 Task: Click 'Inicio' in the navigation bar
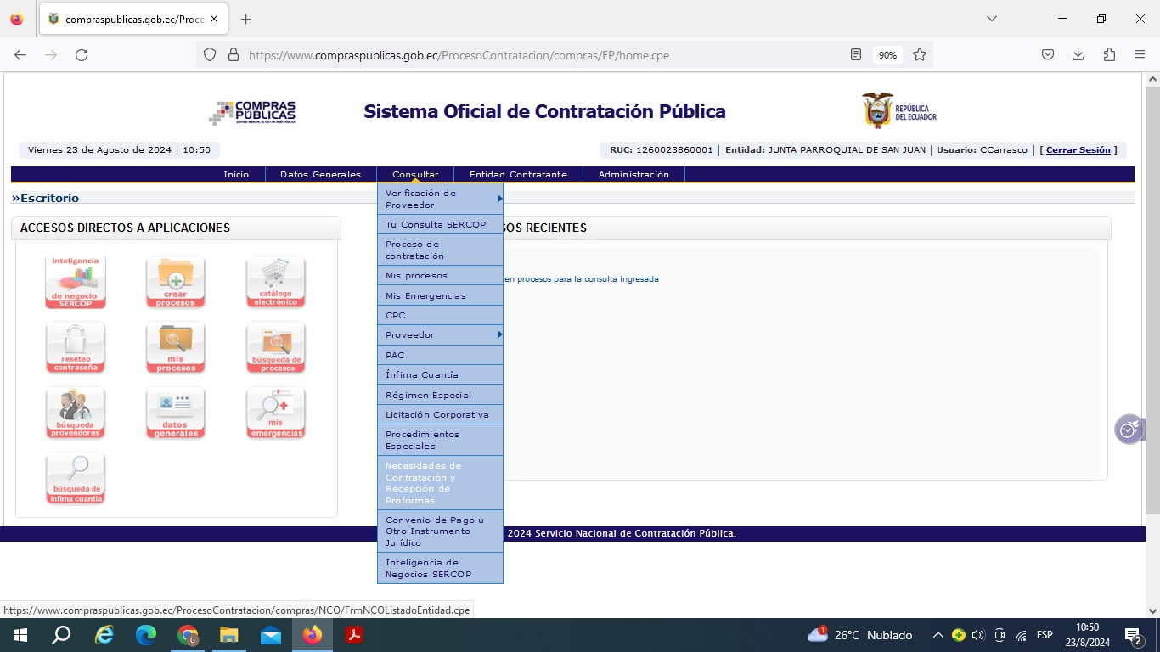[236, 175]
